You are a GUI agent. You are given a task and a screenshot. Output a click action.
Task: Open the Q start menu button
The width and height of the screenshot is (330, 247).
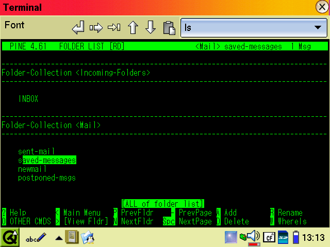[10, 238]
